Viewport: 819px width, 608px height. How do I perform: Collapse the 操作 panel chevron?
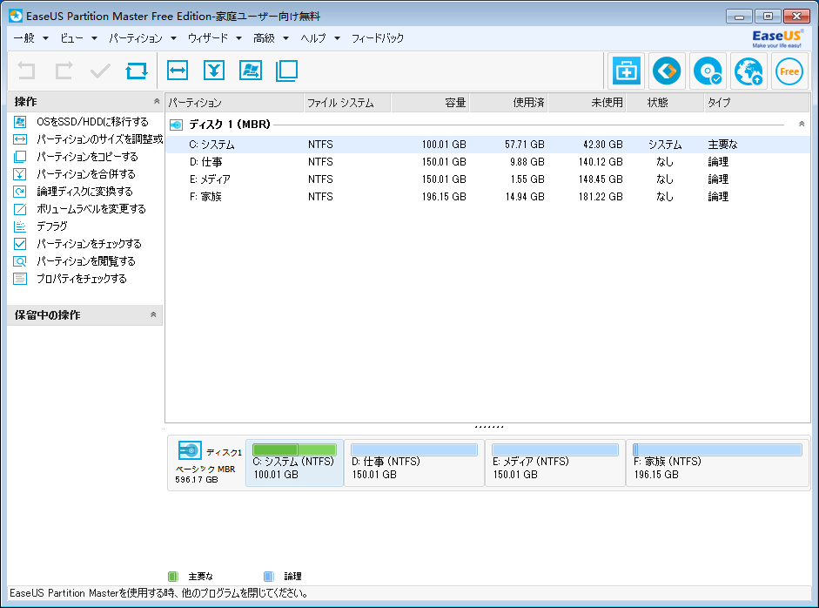coord(156,101)
